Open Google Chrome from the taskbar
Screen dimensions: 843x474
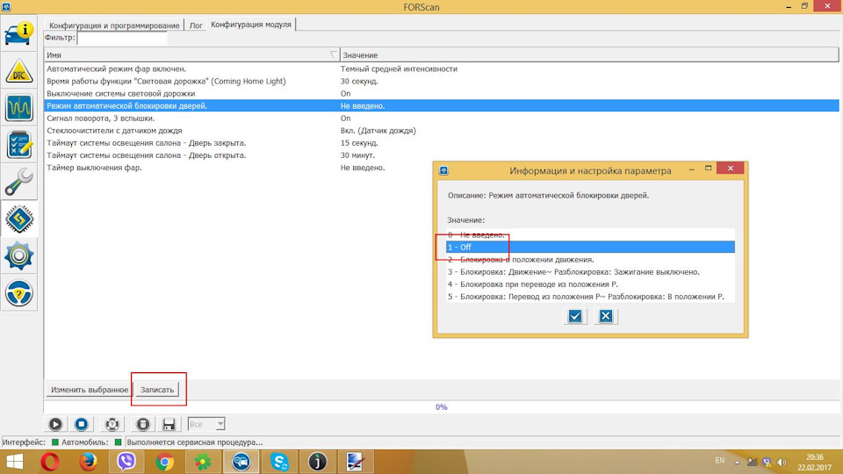[164, 462]
